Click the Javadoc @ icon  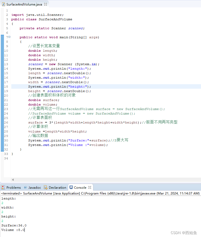click(x=25, y=187)
